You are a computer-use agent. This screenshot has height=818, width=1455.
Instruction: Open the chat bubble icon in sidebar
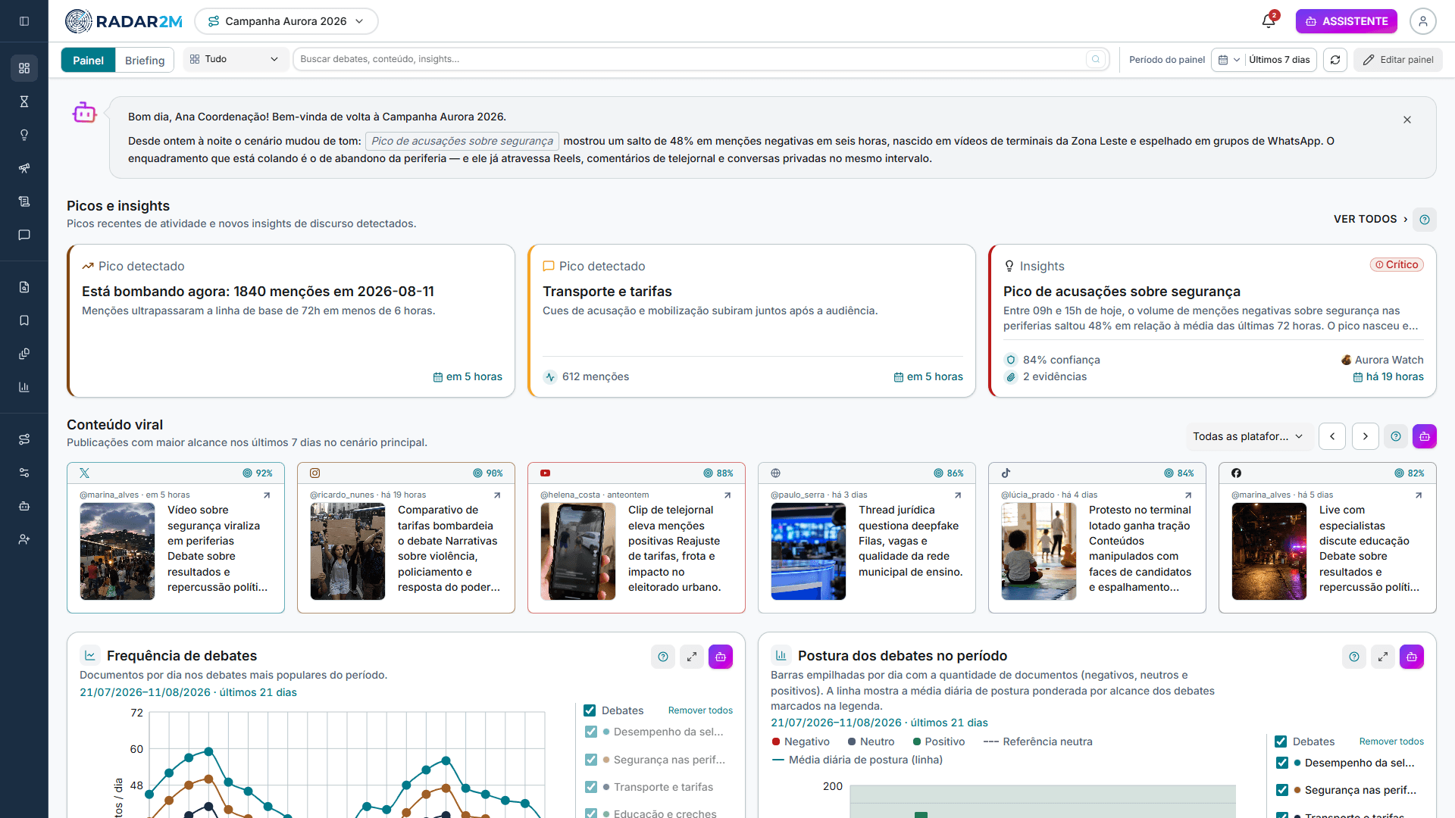[24, 235]
